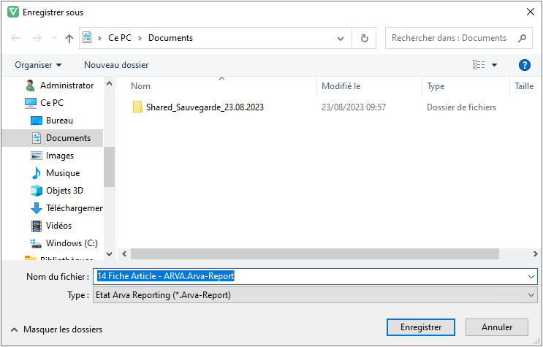This screenshot has height=347, width=543.
Task: Create a Nouveau dossier
Action: pos(116,65)
